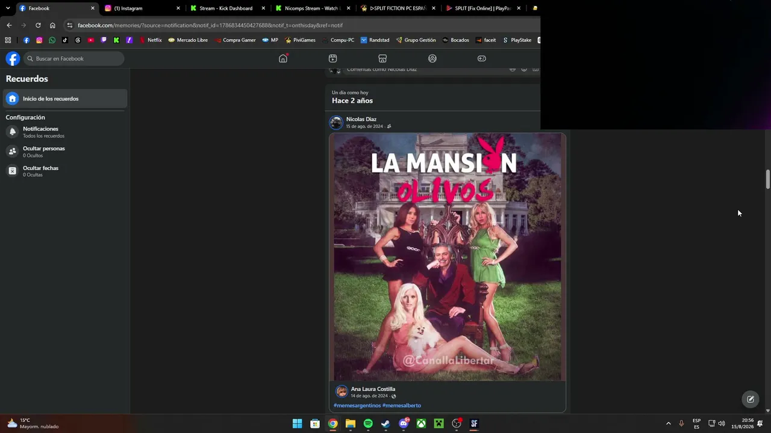
Task: Open the Compra Gamer bookmark
Action: click(235, 40)
